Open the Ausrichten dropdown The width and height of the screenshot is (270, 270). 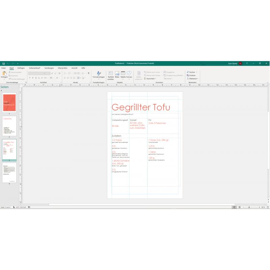tap(150, 79)
